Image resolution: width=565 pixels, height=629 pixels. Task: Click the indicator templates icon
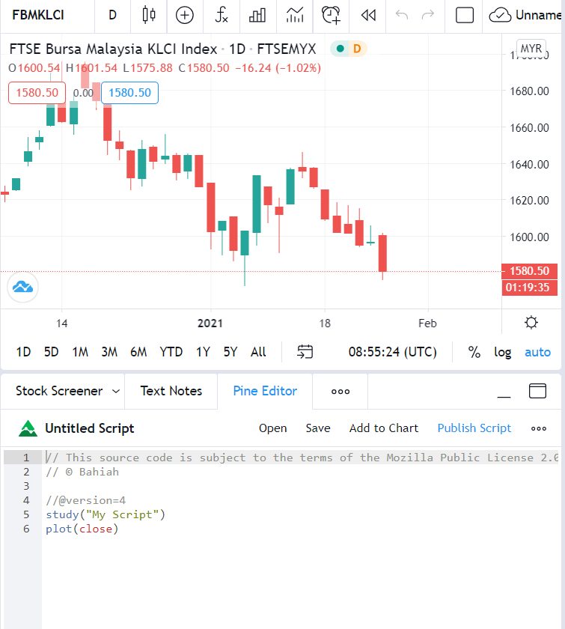295,15
